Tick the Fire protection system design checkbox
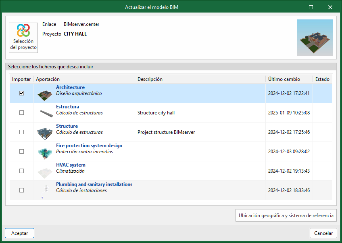The image size is (342, 243). pyautogui.click(x=22, y=152)
